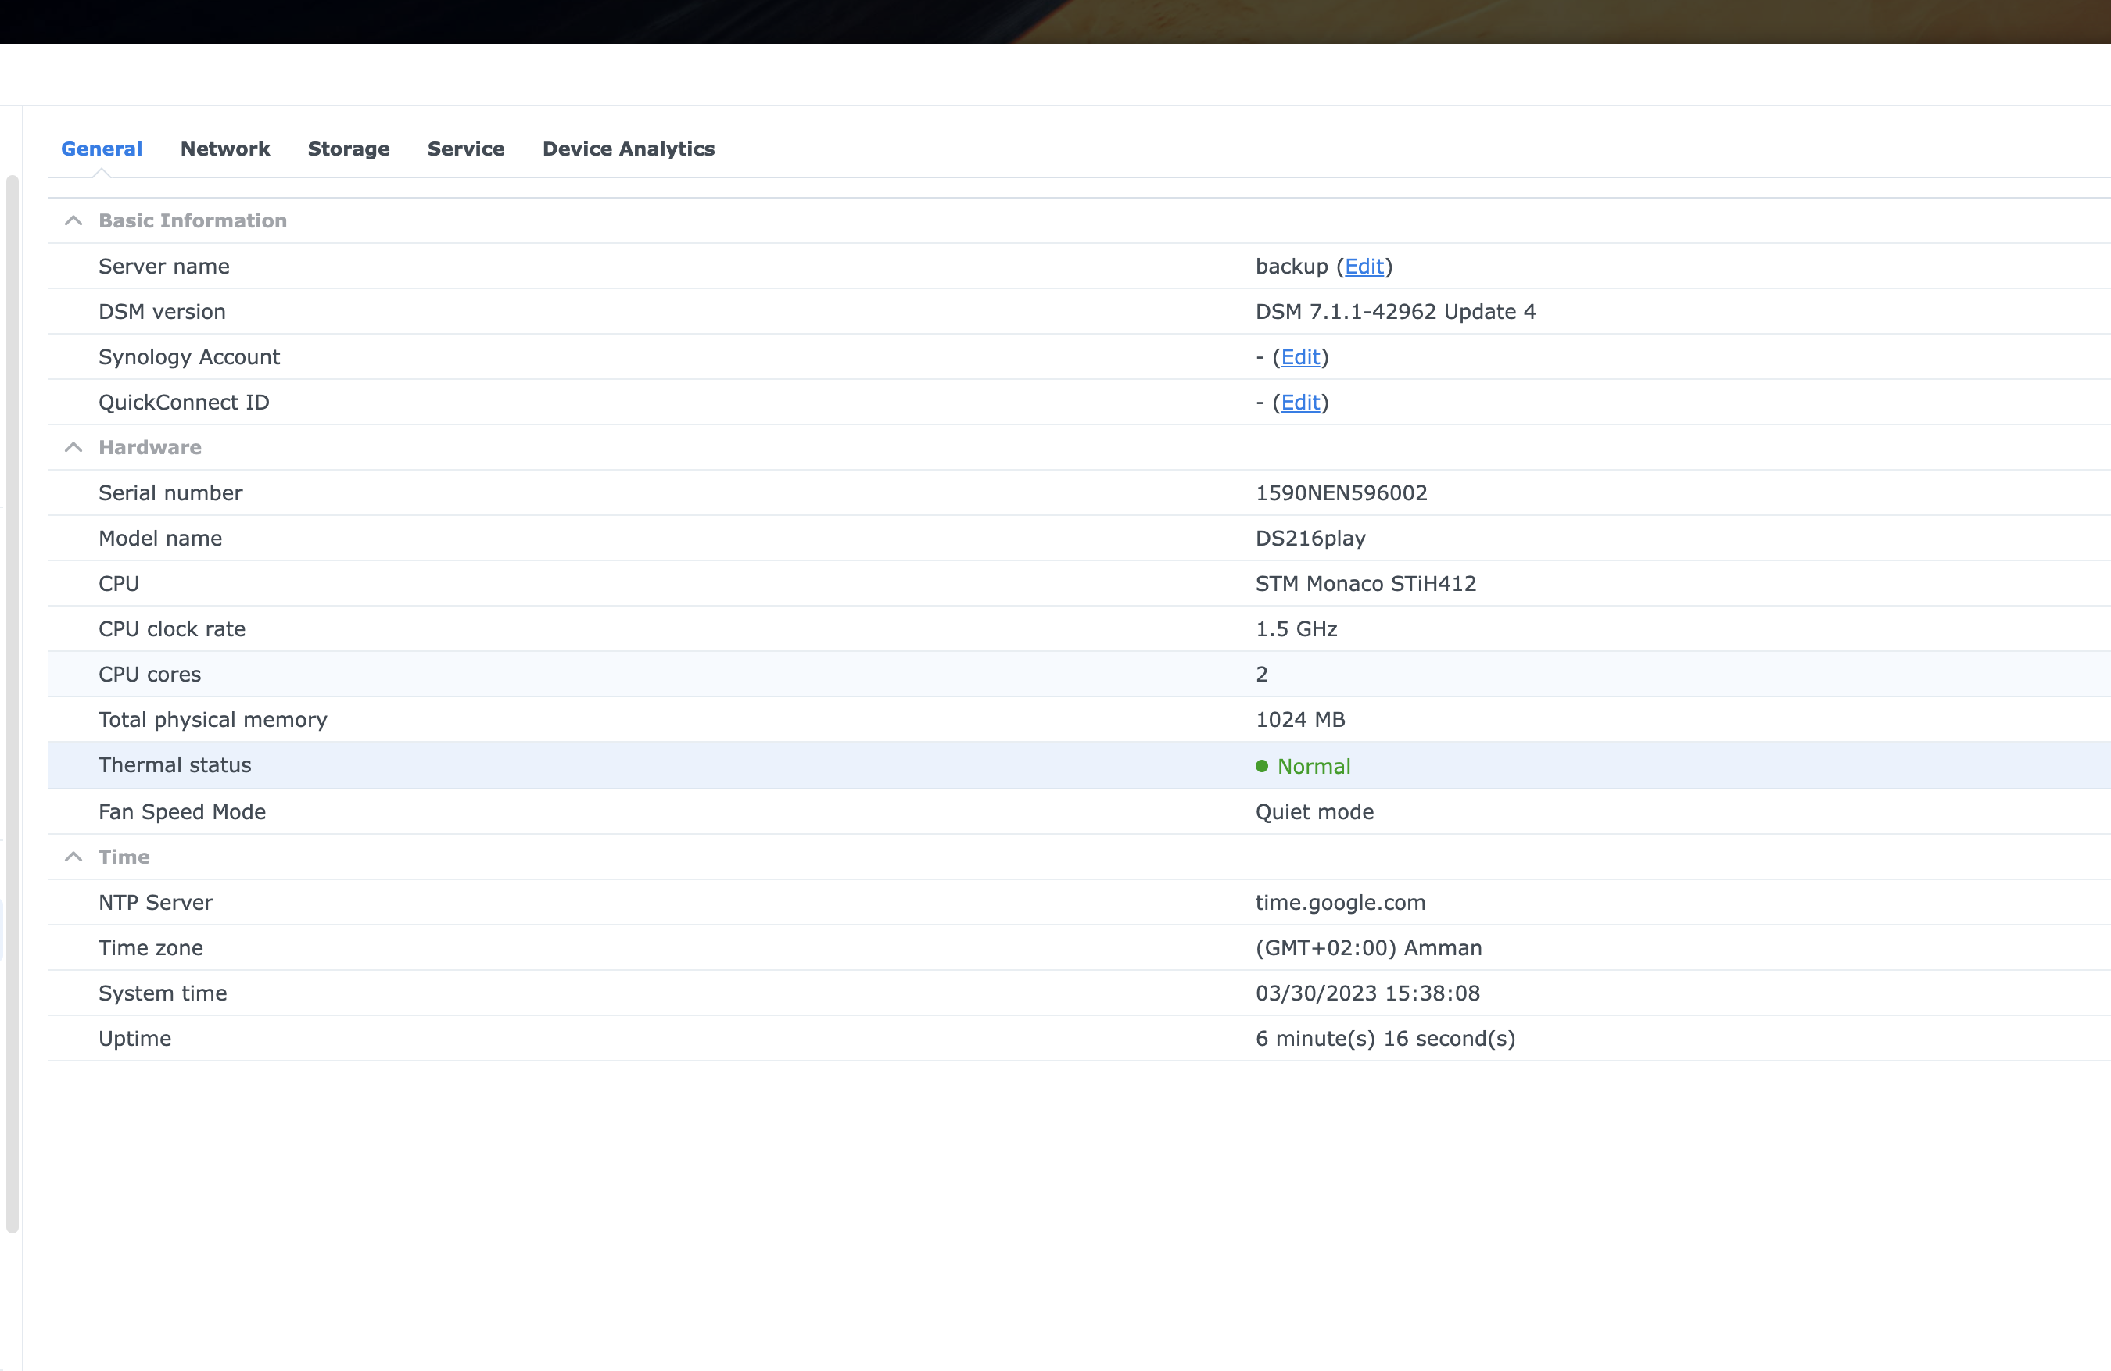Click Edit link for Synology Account
The height and width of the screenshot is (1371, 2111).
pos(1299,357)
